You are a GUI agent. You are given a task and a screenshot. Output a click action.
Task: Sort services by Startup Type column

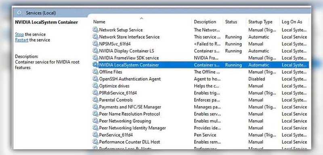(260, 22)
